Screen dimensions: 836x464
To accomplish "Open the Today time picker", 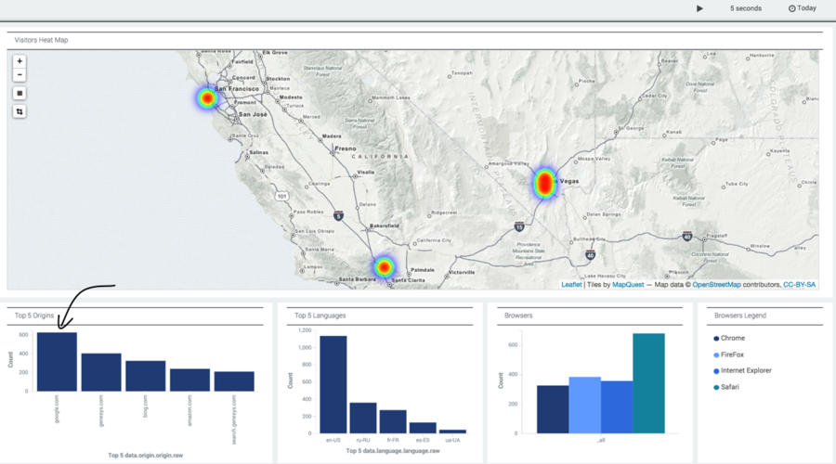I will point(803,8).
